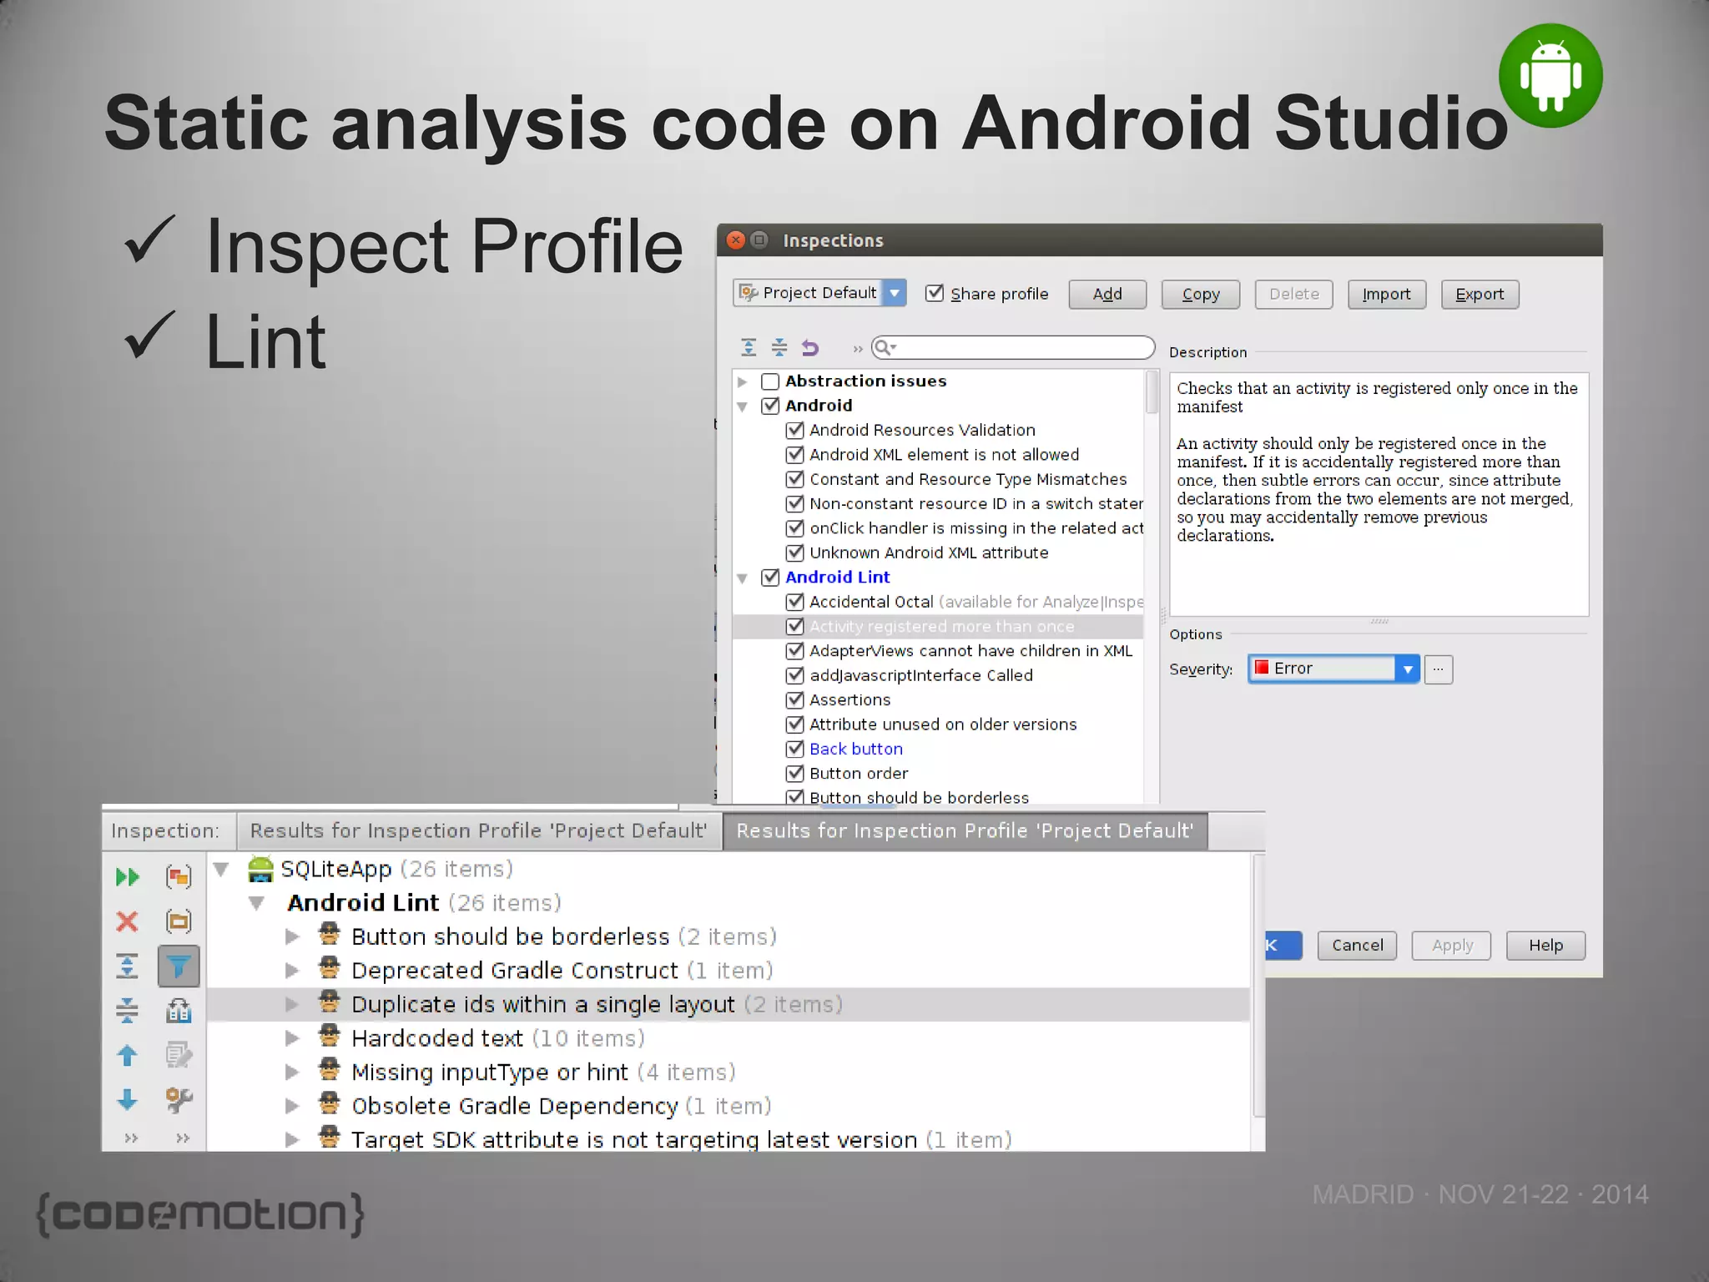Collapse the Android tree node
This screenshot has height=1282, width=1709.
coord(742,406)
